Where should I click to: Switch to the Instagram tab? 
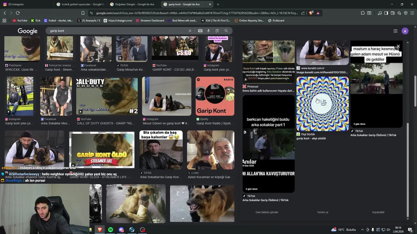click(26, 4)
